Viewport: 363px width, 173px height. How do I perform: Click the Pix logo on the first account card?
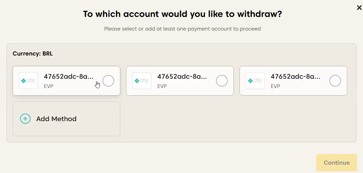click(x=28, y=81)
